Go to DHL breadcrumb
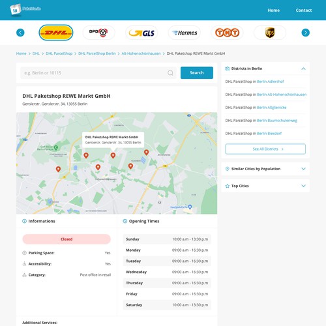Image resolution: width=326 pixels, height=326 pixels. coord(36,53)
